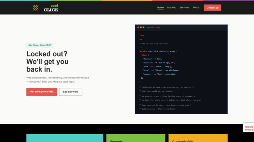The image size is (254, 142).
Task: Click the reCAPTCHA error badge
Action: (x=249, y=127)
